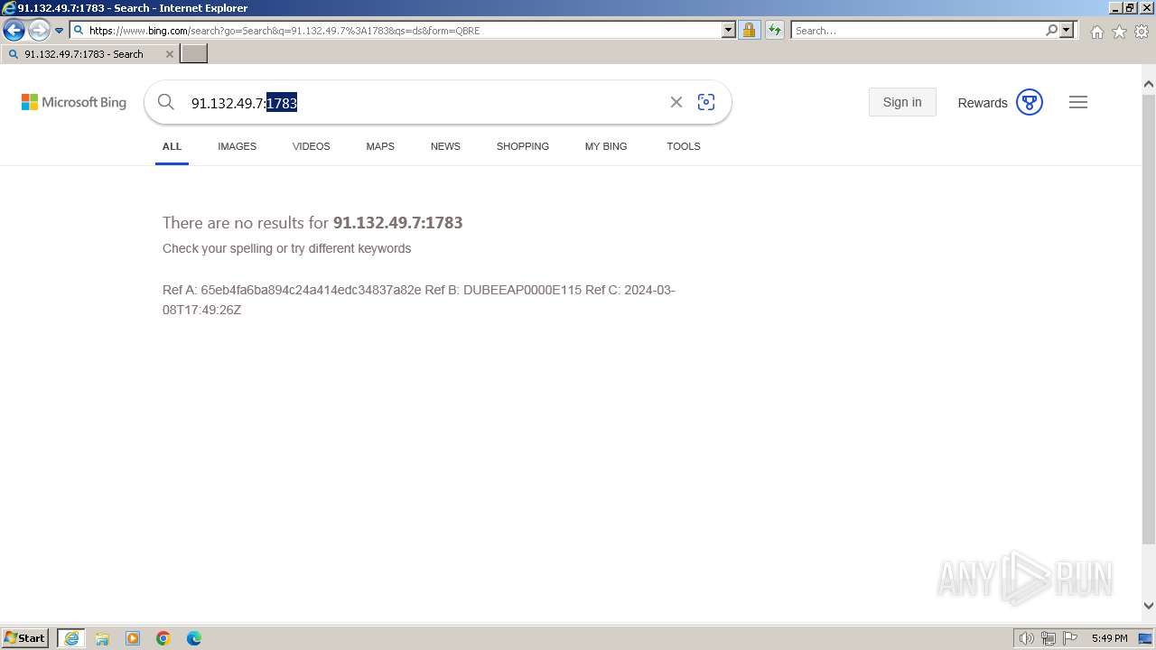
Task: Click the Ref A reference code text
Action: click(292, 290)
